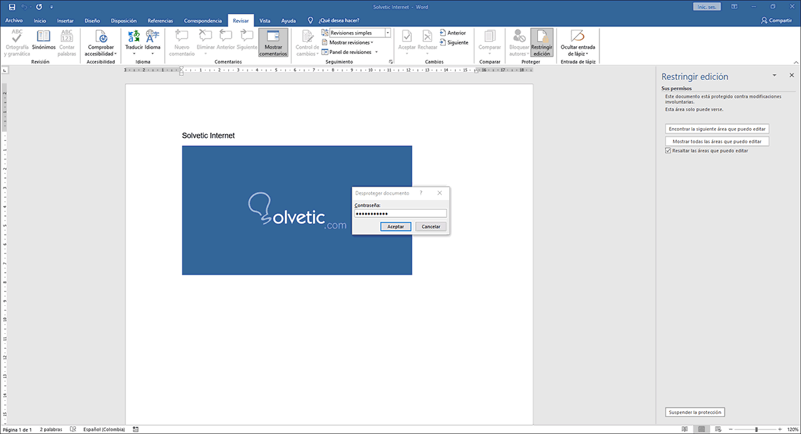
Task: Click the Español (Colombia) language indicator
Action: [104, 430]
